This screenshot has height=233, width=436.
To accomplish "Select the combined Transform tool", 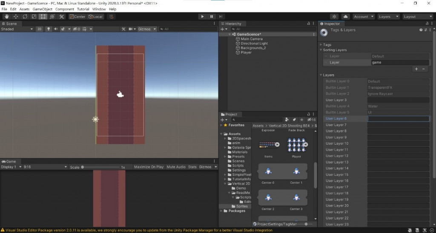I will click(x=52, y=17).
